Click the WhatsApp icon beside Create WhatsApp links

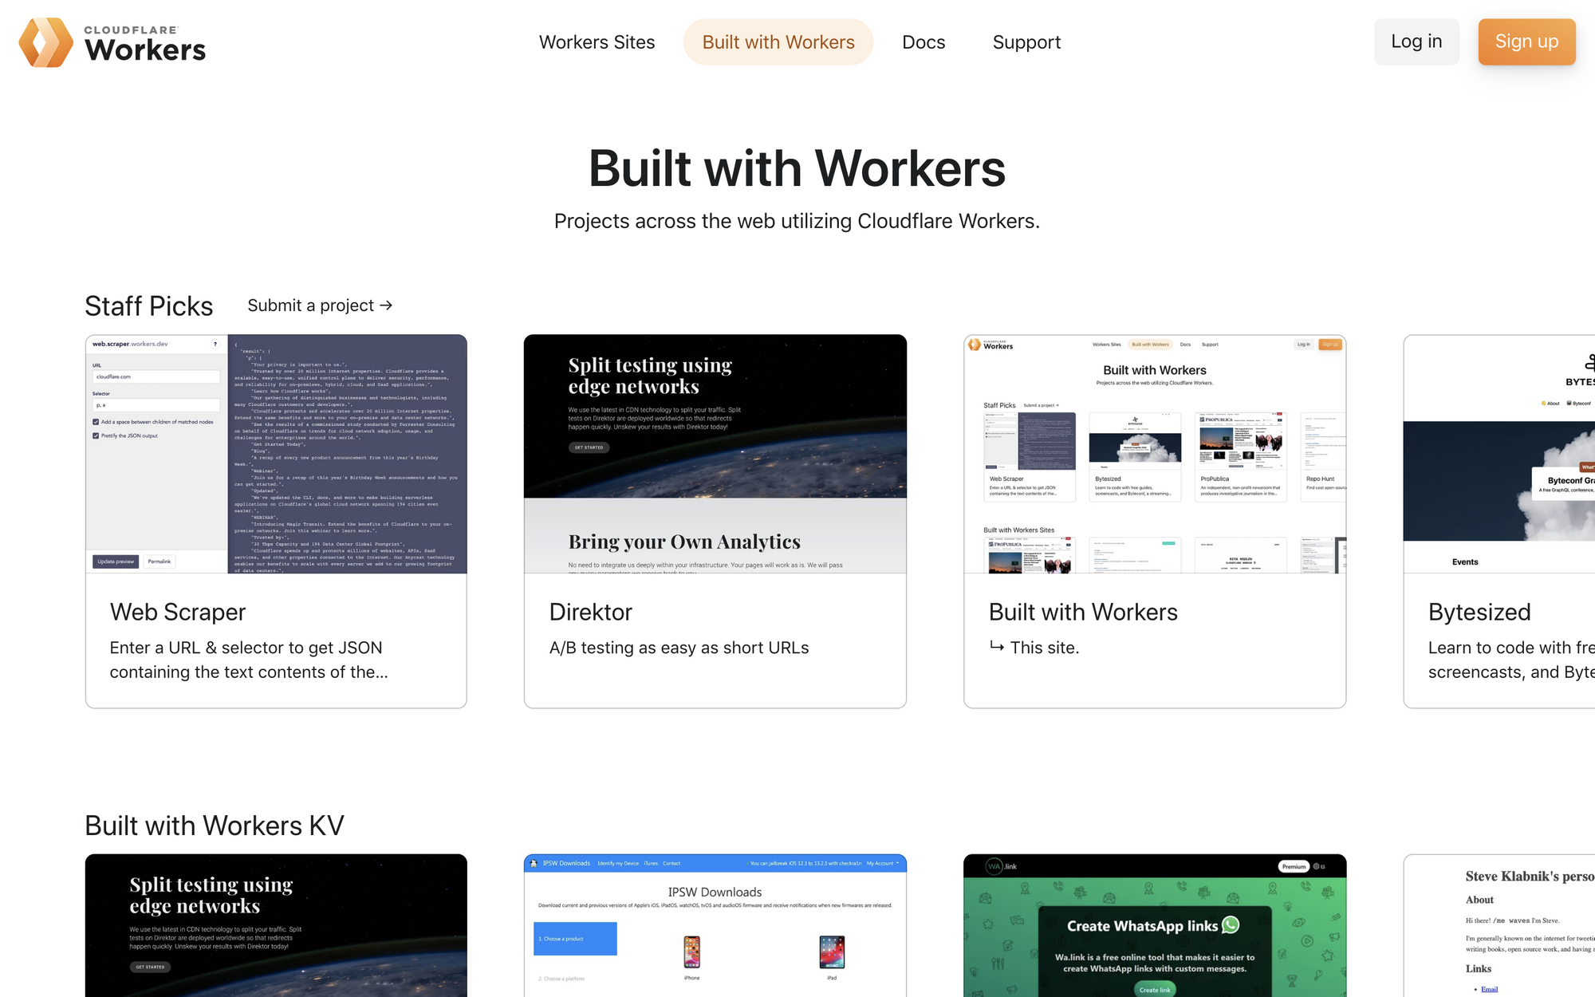tap(1231, 926)
